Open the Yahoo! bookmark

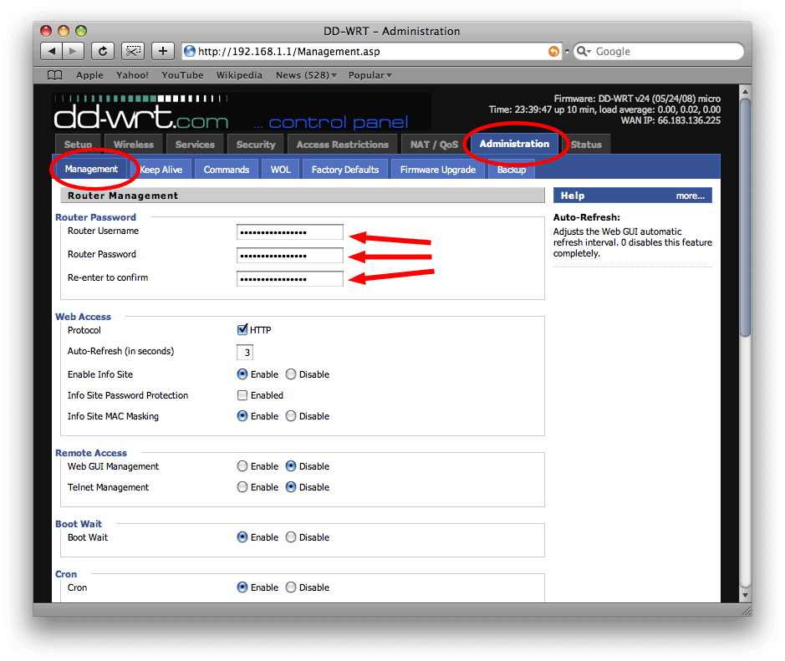point(132,75)
